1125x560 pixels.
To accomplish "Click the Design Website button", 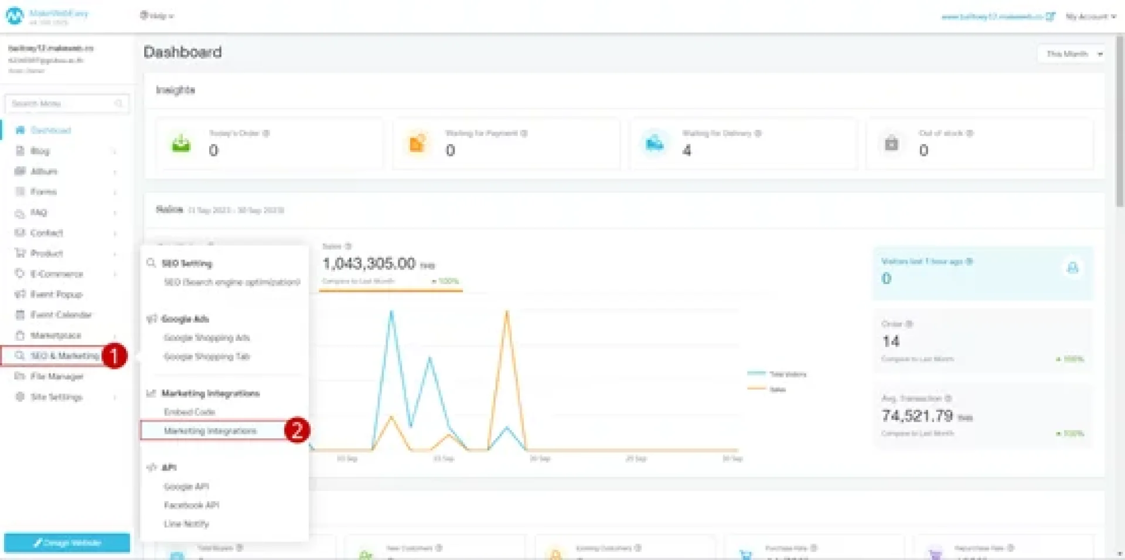I will [67, 543].
